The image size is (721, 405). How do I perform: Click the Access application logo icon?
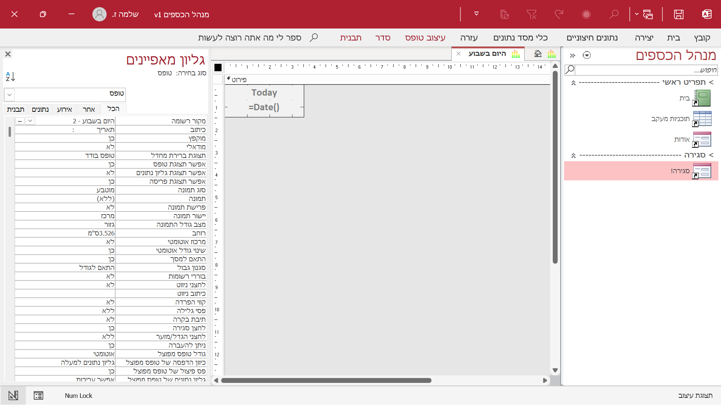point(707,14)
